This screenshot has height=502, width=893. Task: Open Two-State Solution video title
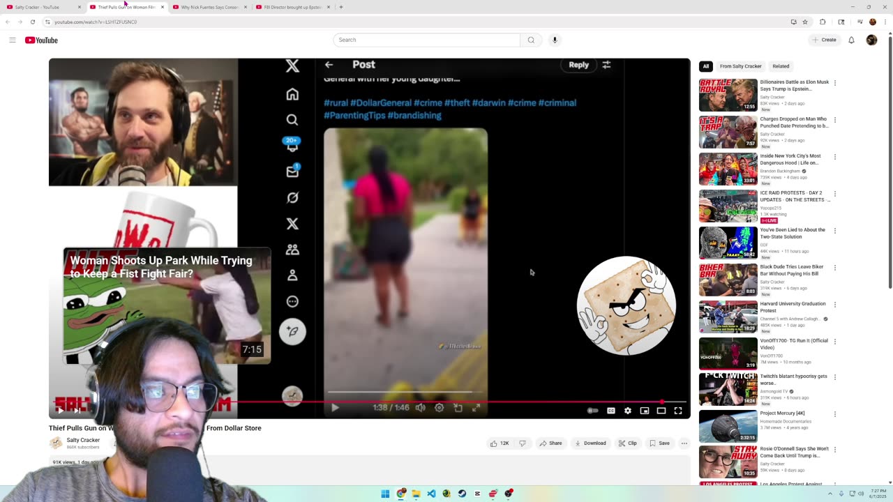pos(793,233)
